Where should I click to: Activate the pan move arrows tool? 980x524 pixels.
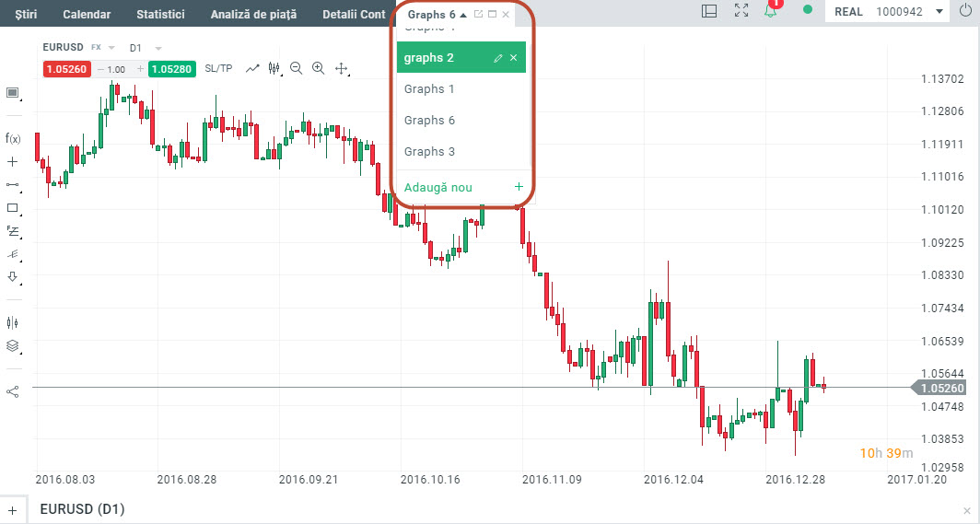[x=341, y=69]
